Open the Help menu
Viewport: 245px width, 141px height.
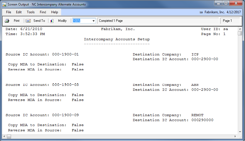(x=54, y=12)
